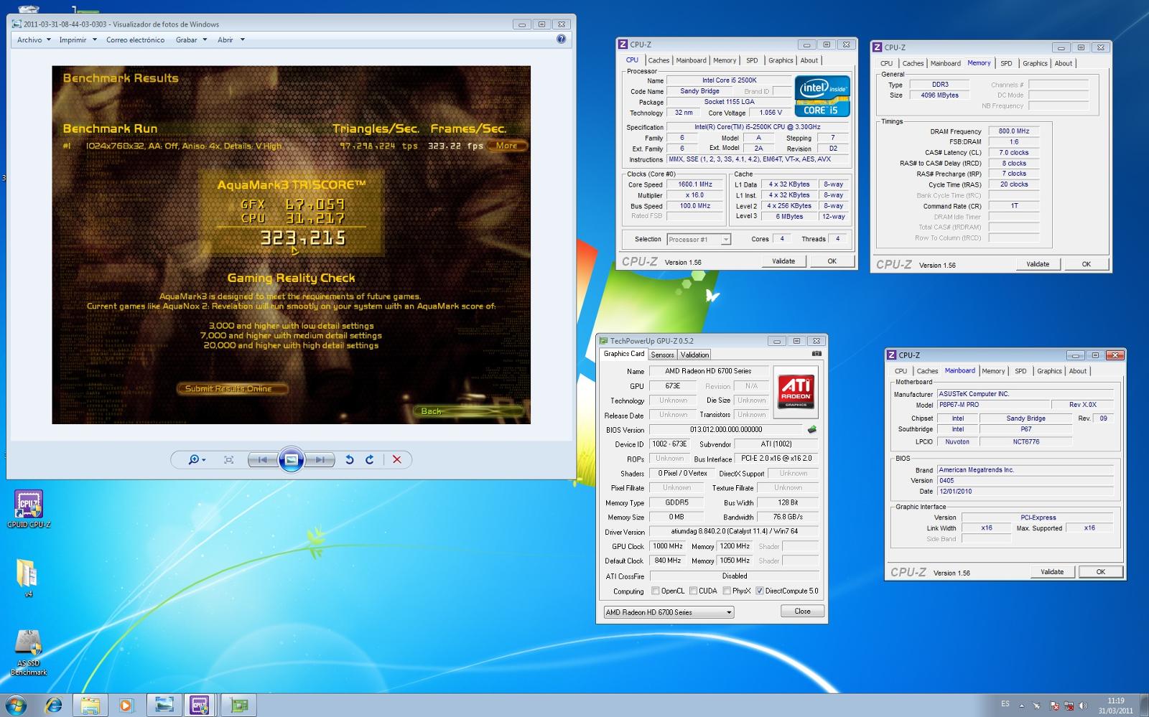The width and height of the screenshot is (1149, 717).
Task: Open the Archivo menu dropdown
Action: pyautogui.click(x=34, y=40)
